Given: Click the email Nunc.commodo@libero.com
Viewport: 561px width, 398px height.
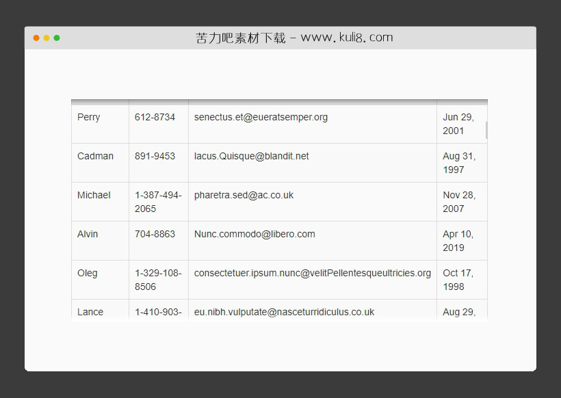Looking at the screenshot, I should click(255, 234).
